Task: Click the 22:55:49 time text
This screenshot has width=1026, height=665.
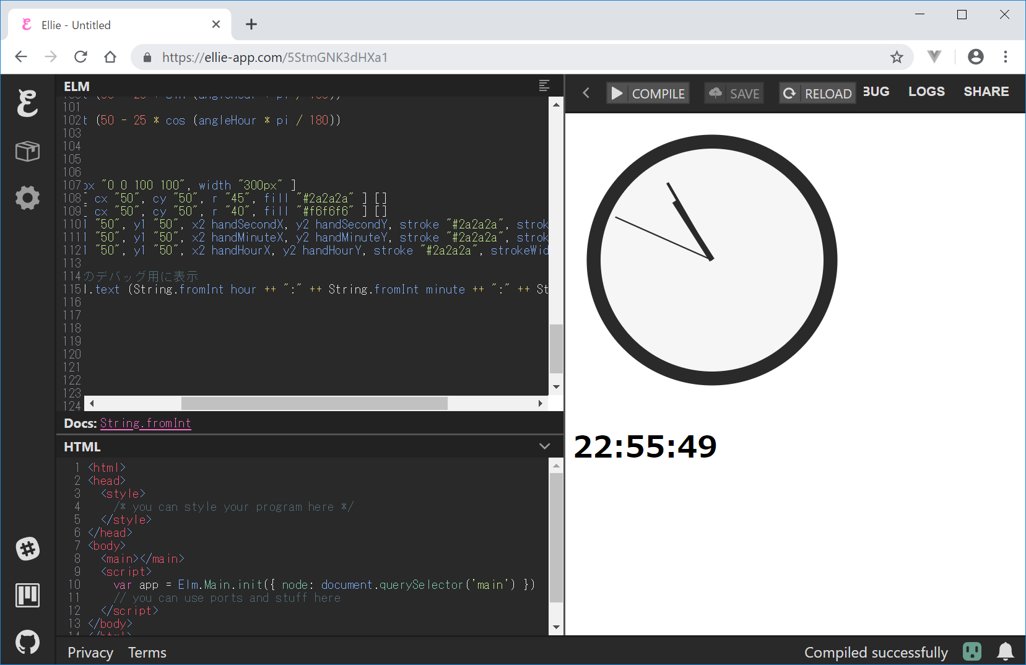Action: click(645, 446)
